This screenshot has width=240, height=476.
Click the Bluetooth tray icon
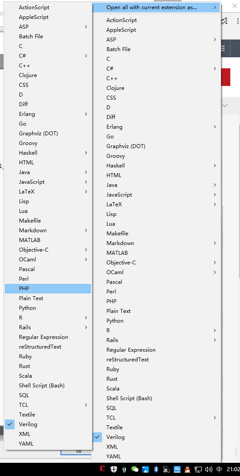[x=156, y=469]
